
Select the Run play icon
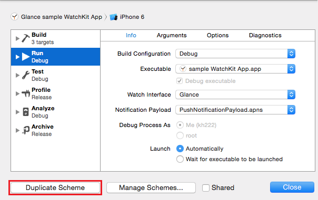[26, 57]
